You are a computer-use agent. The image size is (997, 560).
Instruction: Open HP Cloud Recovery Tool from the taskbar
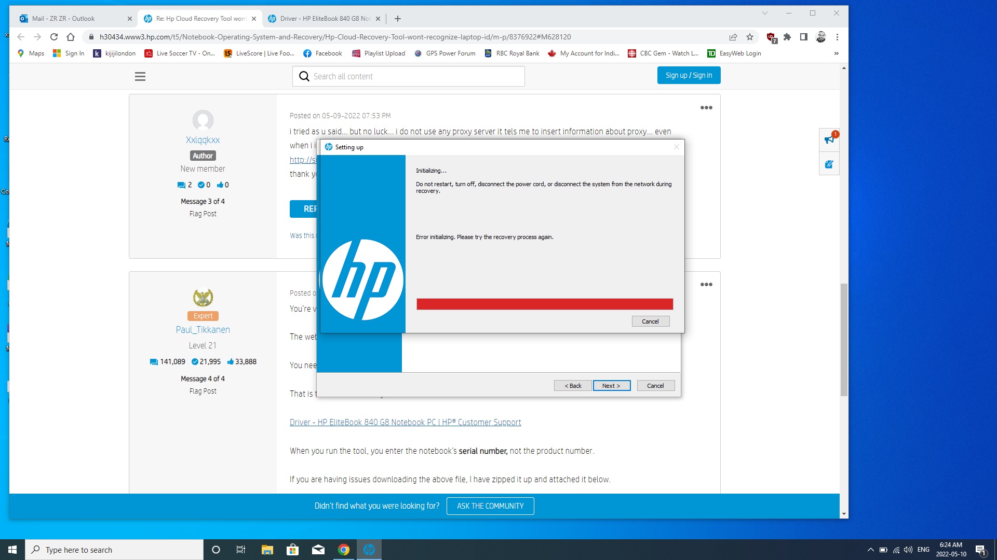369,549
